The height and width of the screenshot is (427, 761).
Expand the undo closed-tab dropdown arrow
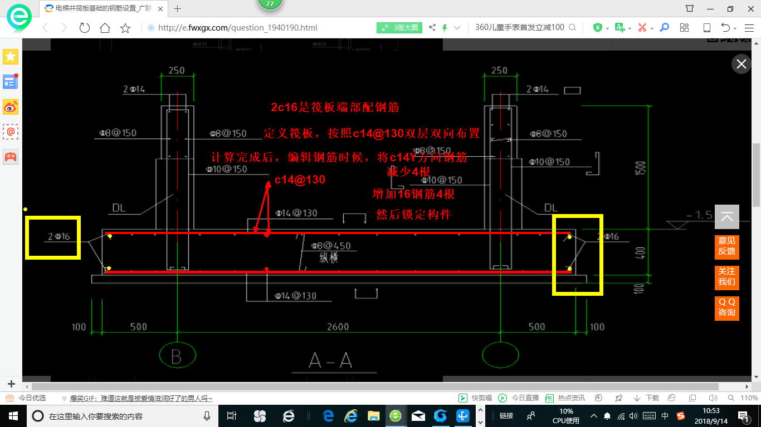735,28
